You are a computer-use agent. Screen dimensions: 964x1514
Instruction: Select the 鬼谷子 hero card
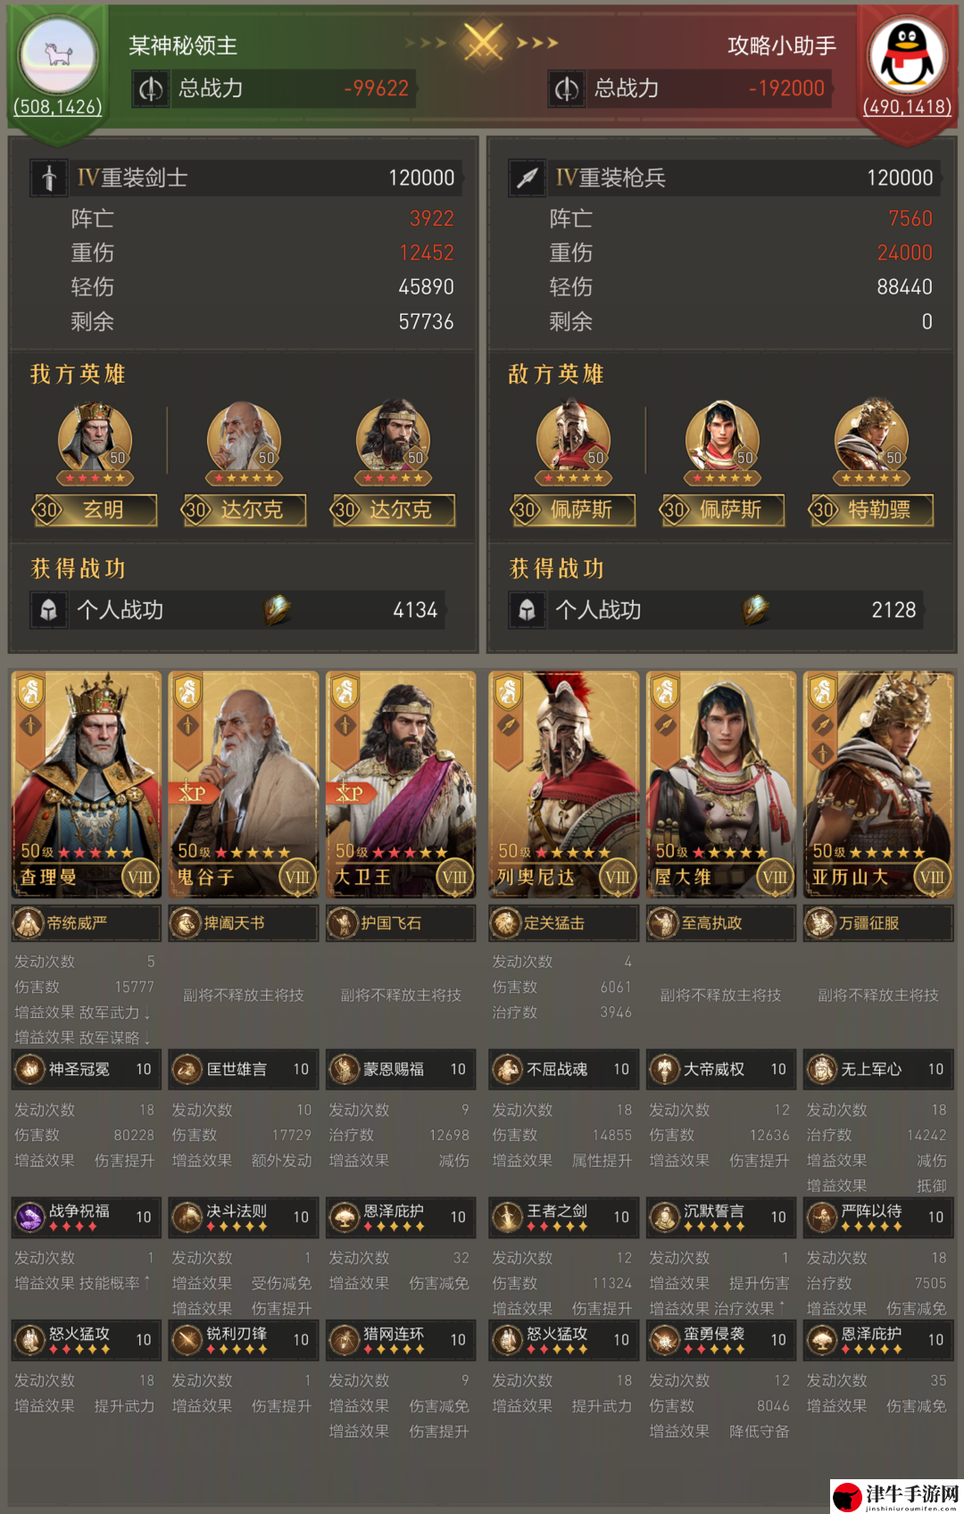tap(244, 784)
